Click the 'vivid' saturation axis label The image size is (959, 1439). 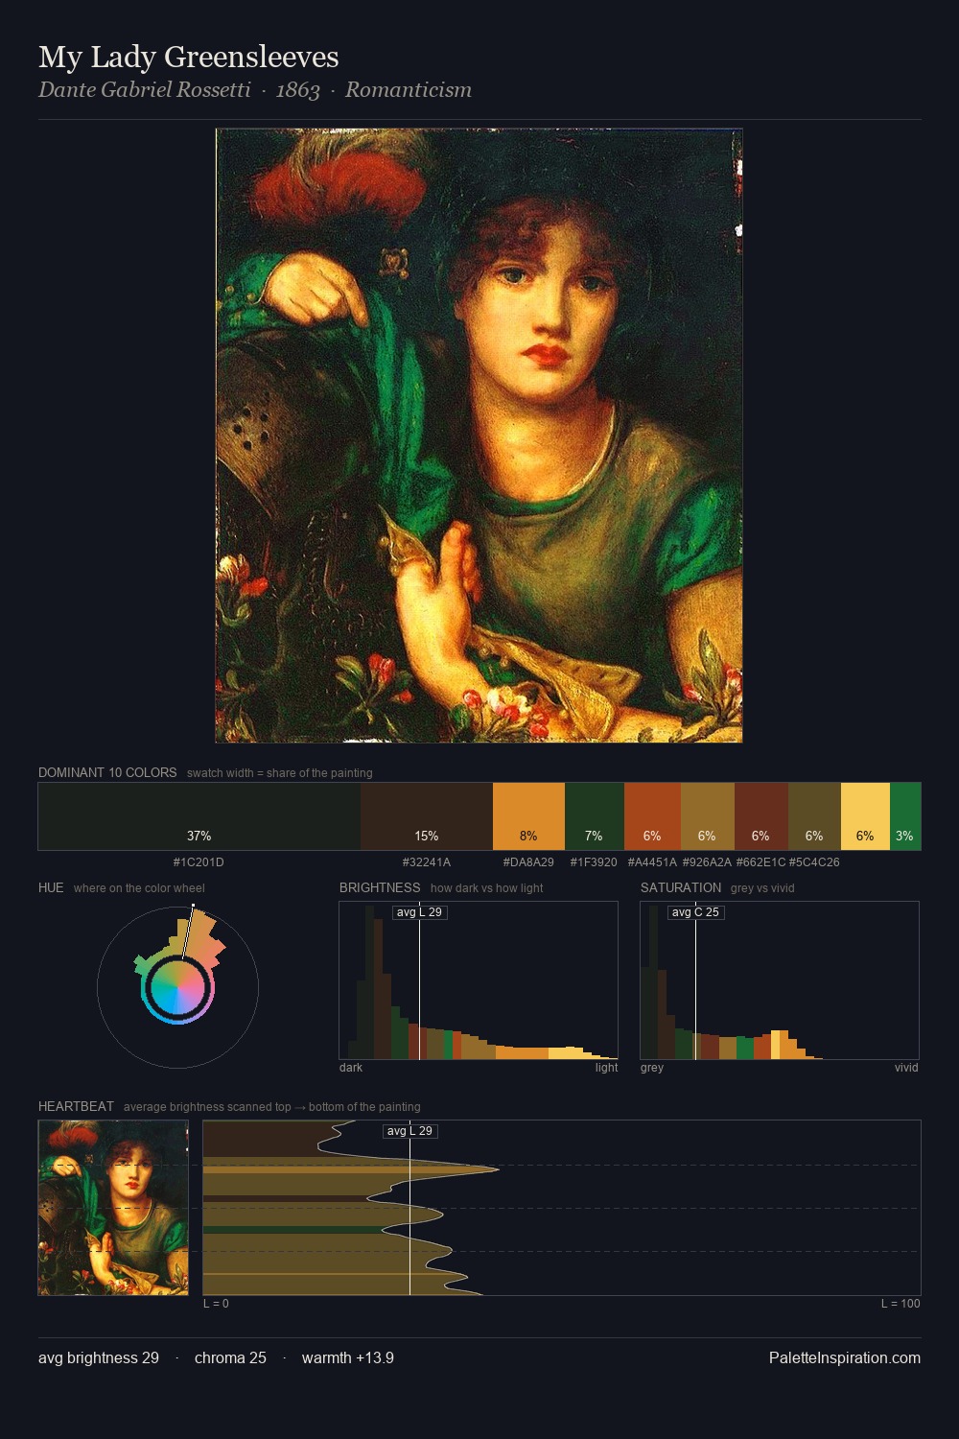click(906, 1068)
